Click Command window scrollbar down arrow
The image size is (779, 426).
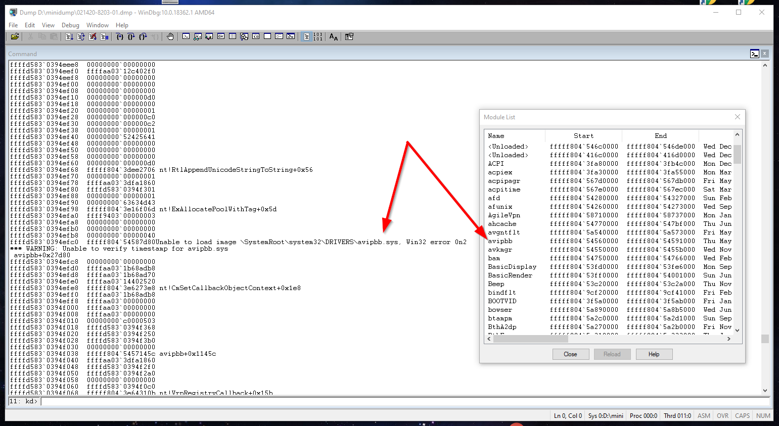point(765,391)
